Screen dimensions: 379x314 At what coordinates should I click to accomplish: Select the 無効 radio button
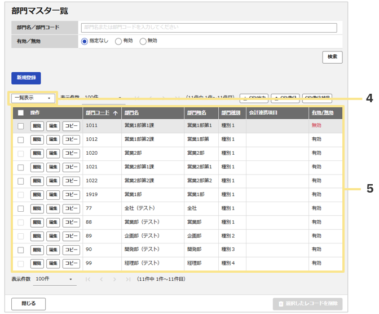pos(143,41)
